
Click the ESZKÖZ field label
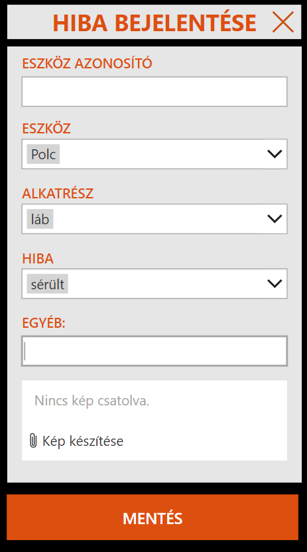[x=46, y=129]
